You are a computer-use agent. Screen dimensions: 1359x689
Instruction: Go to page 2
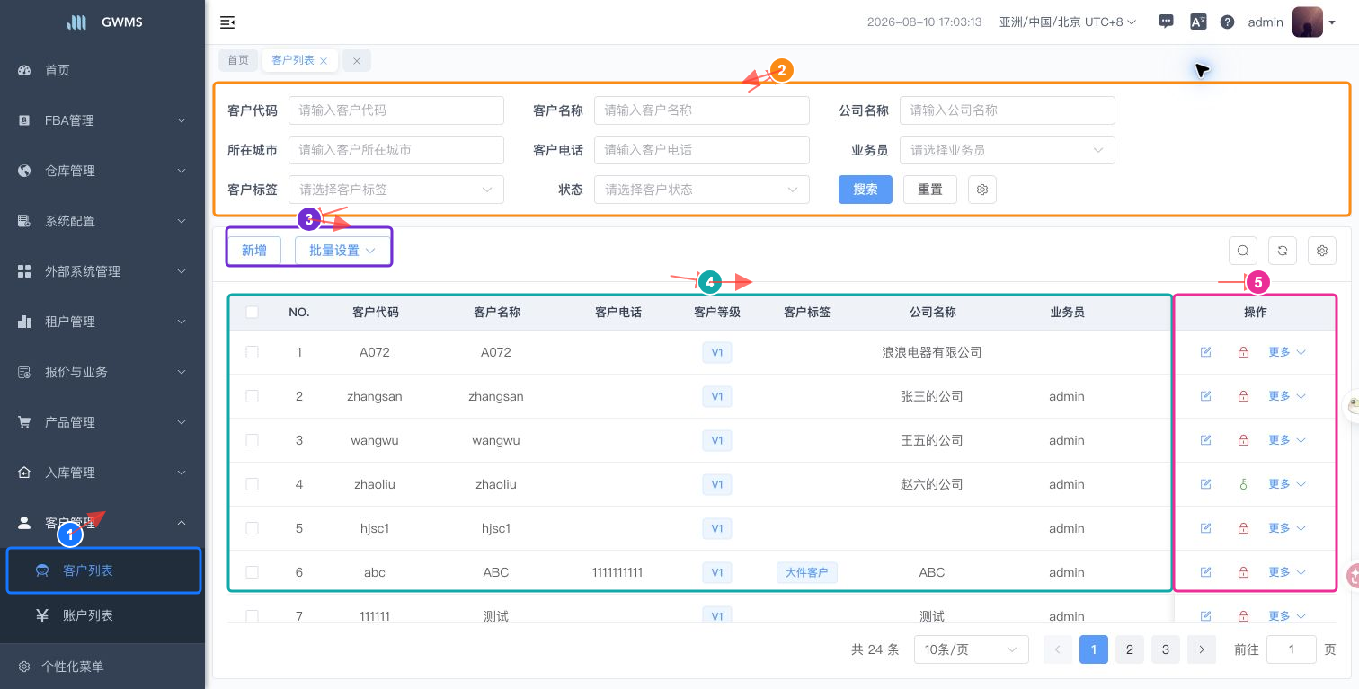point(1130,649)
